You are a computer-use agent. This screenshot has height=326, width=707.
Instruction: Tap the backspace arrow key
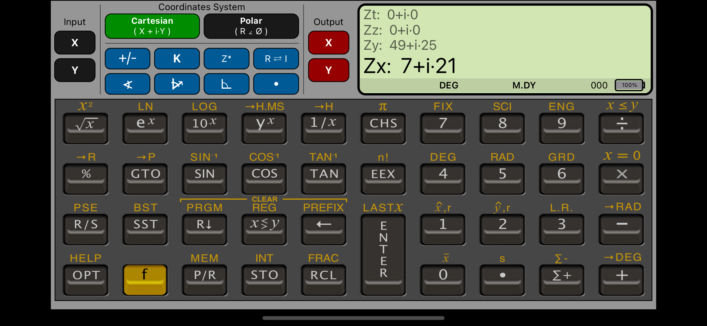[x=324, y=229]
